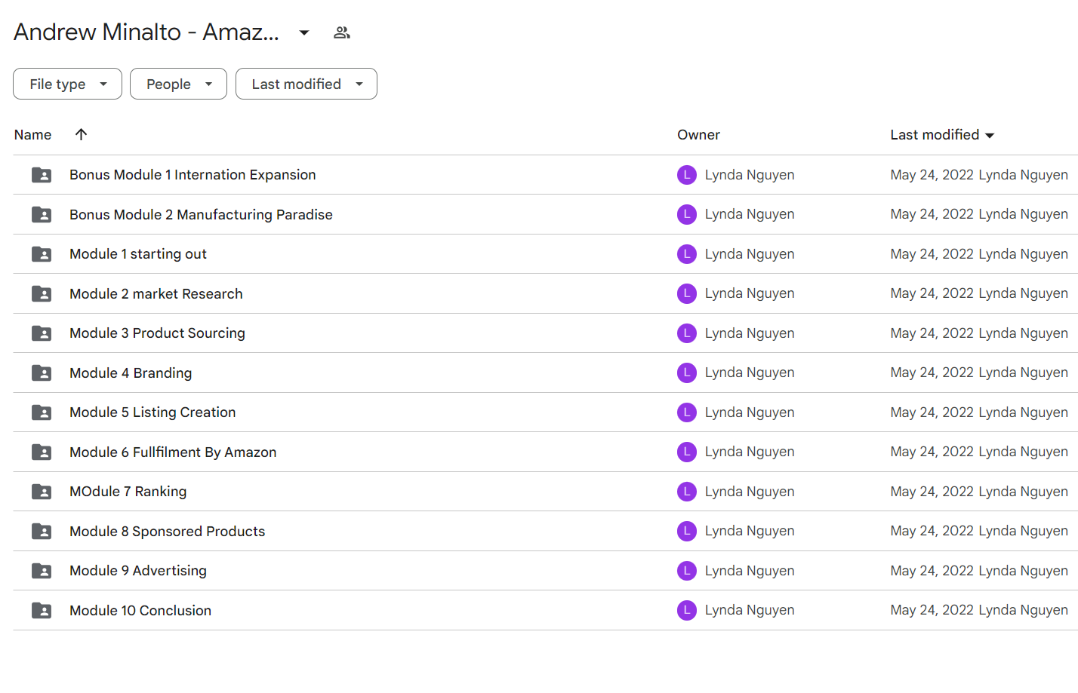The height and width of the screenshot is (693, 1078).
Task: Open Module 3 Product Sourcing folder
Action: [157, 333]
